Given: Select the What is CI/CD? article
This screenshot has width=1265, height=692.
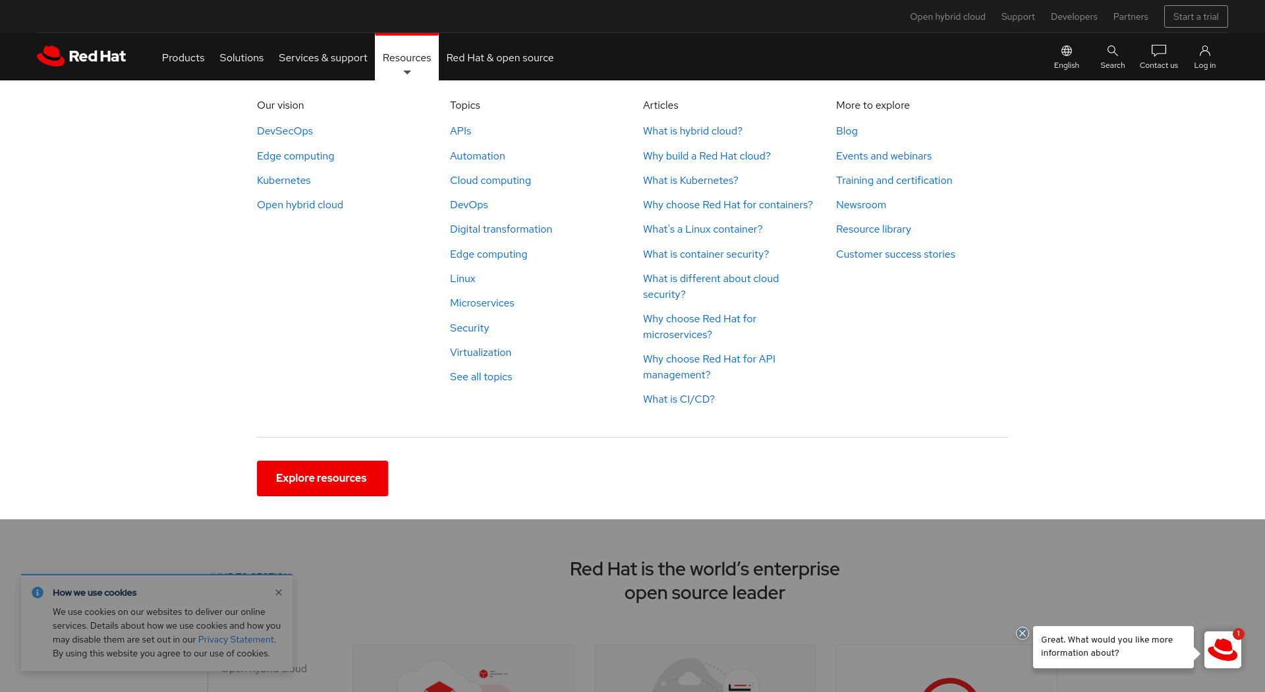Looking at the screenshot, I should (x=679, y=399).
